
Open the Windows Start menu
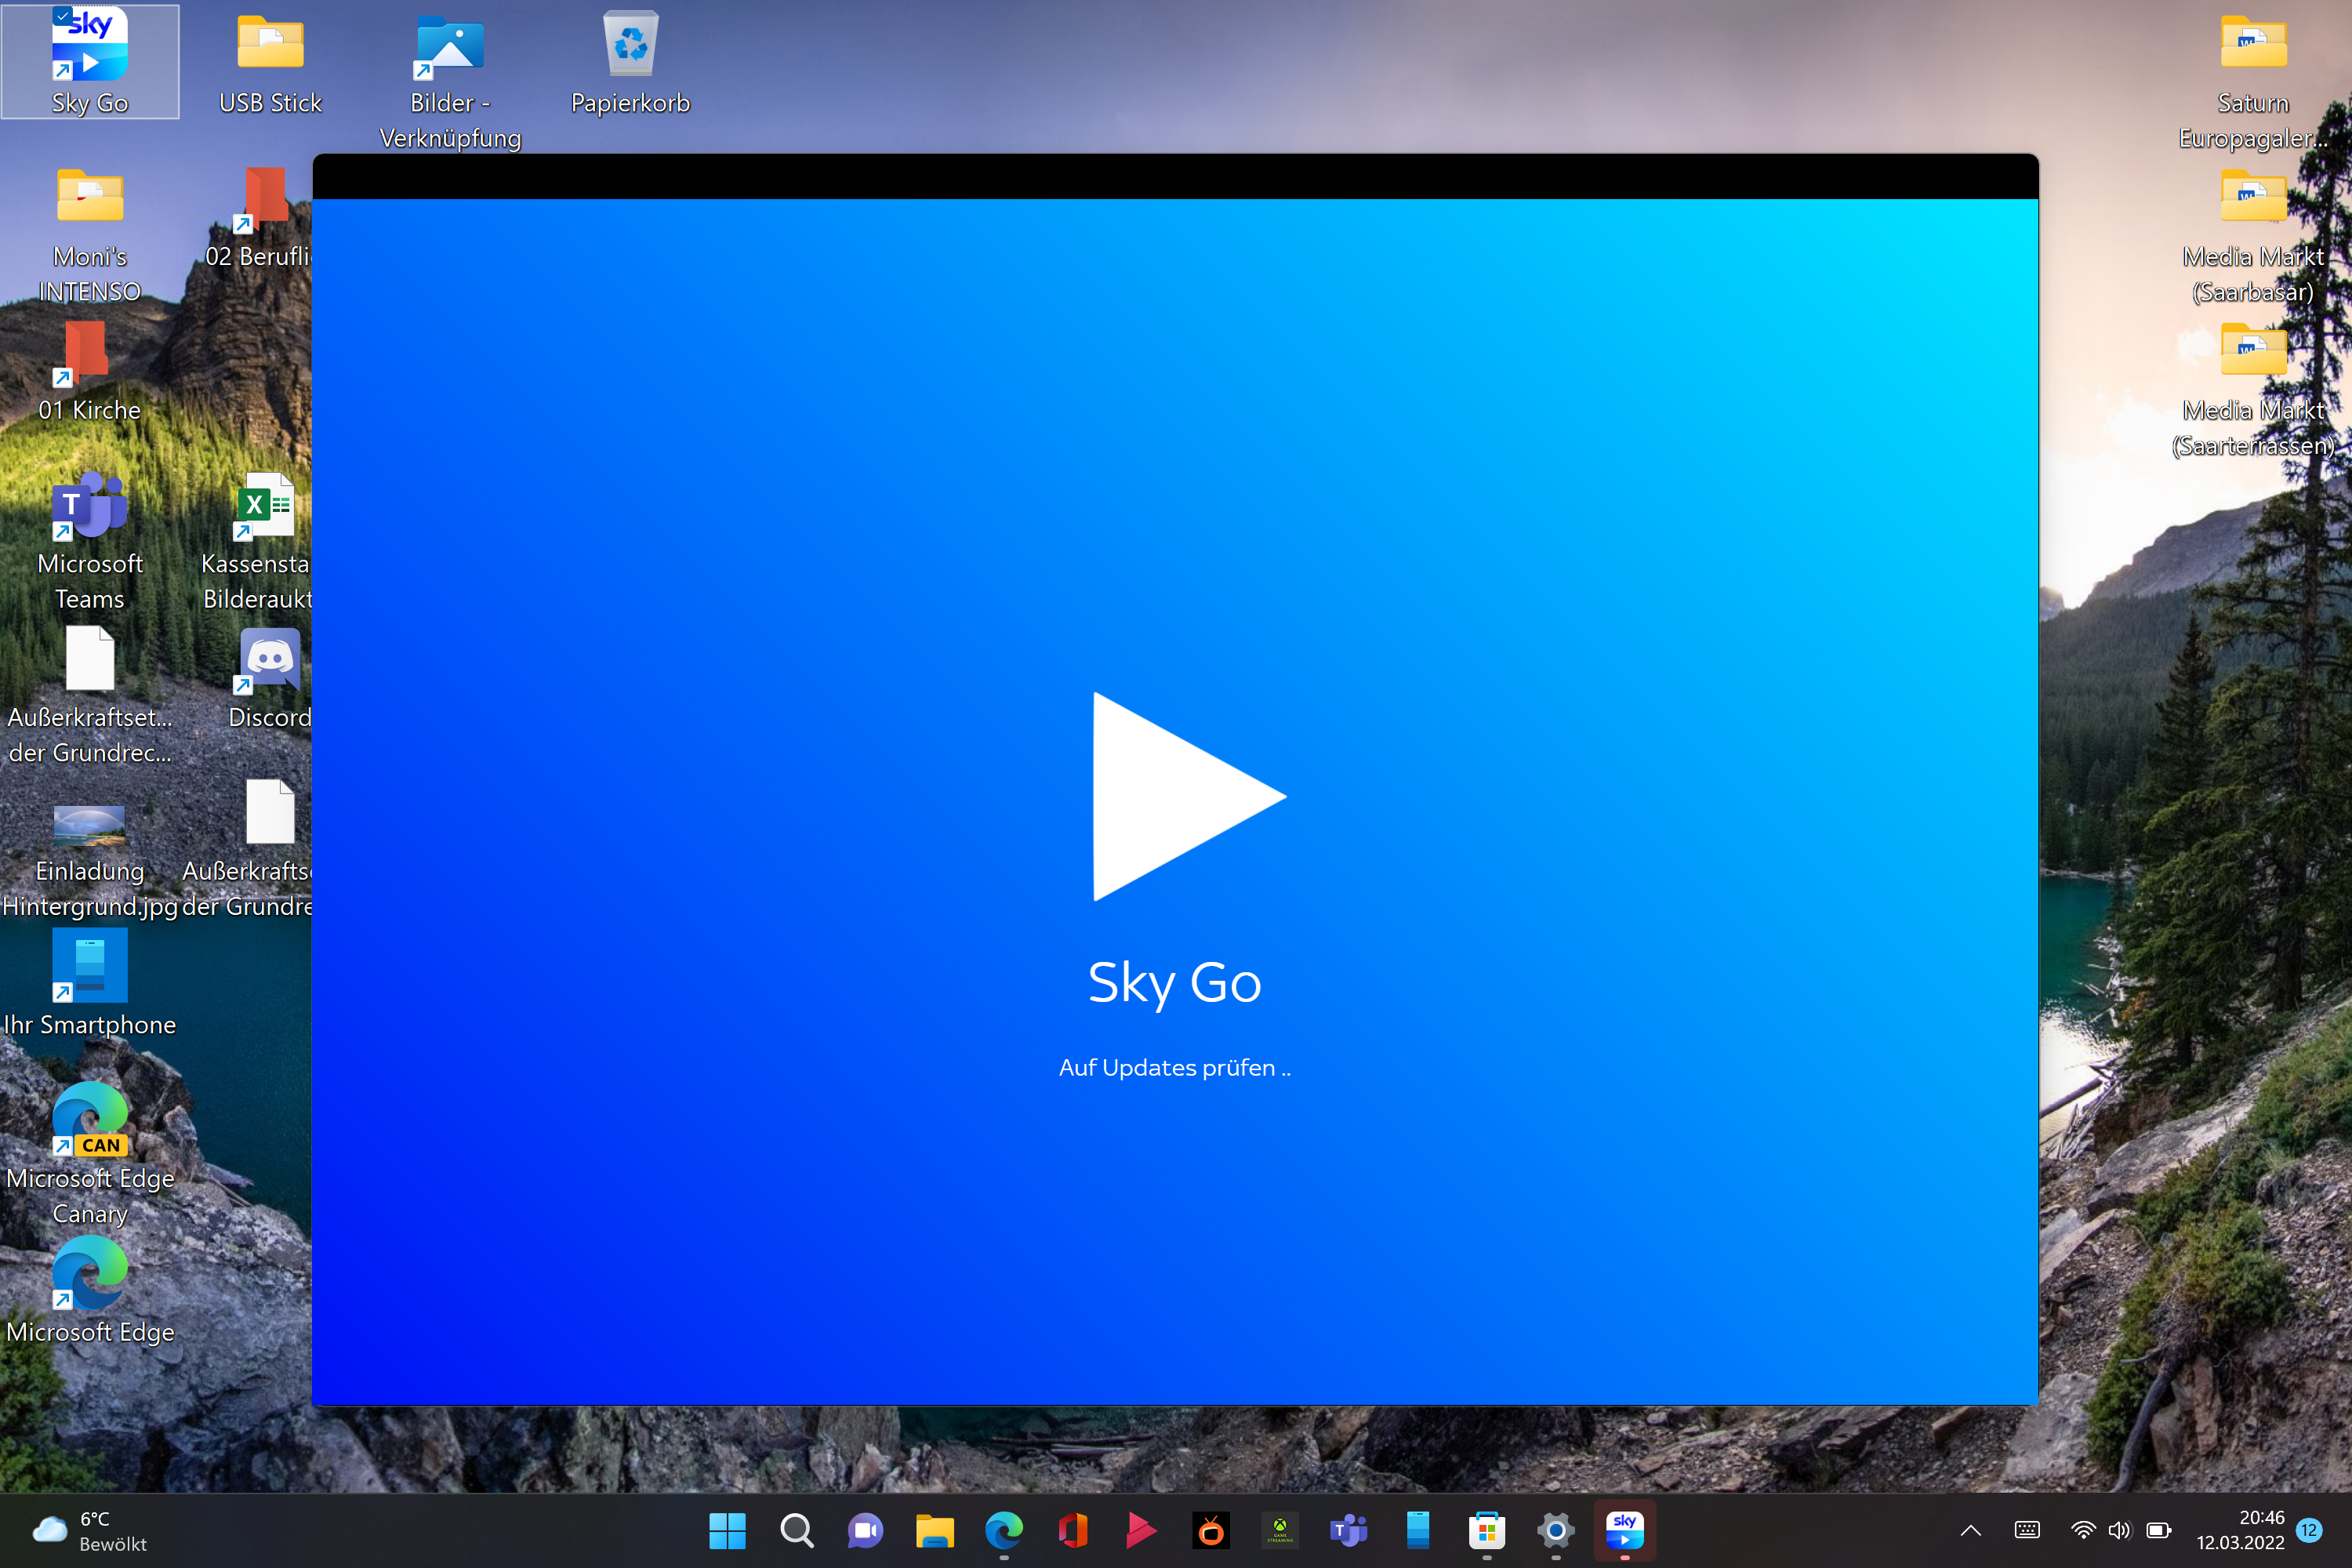pyautogui.click(x=727, y=1530)
